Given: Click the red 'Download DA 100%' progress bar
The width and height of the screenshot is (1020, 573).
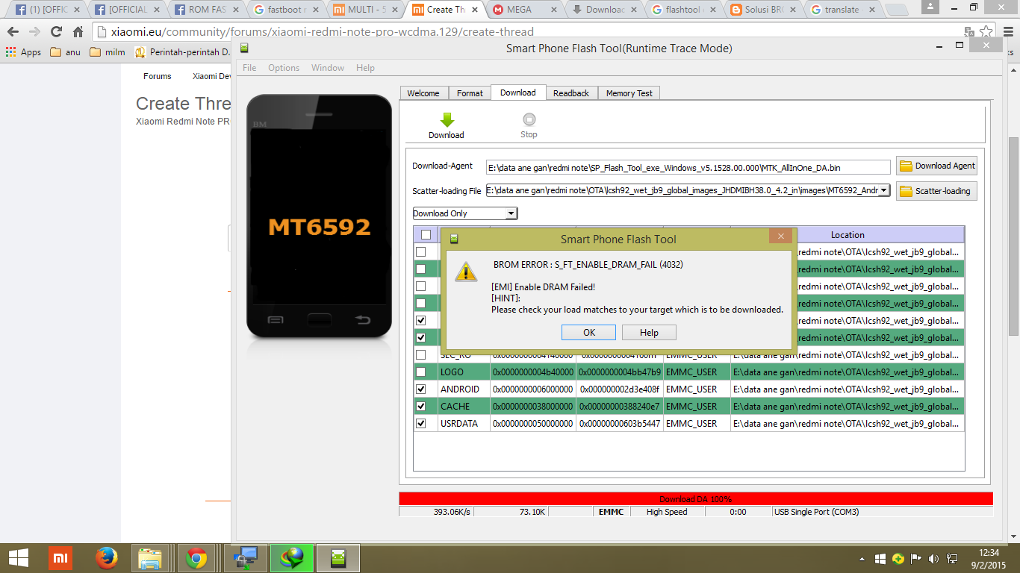Looking at the screenshot, I should 696,499.
